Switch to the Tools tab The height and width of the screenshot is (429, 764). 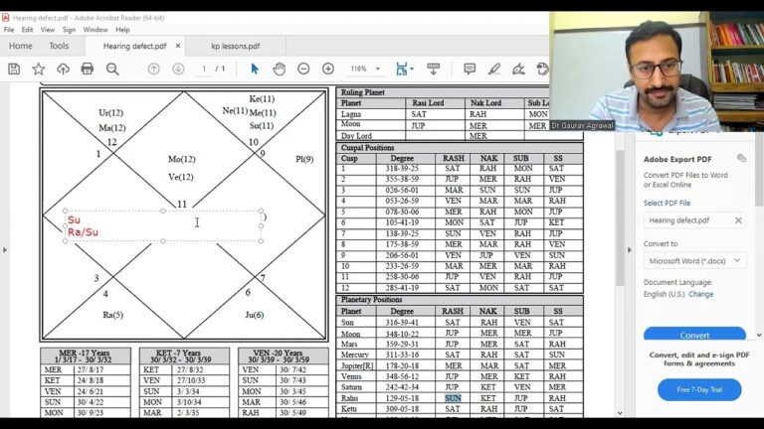point(59,46)
